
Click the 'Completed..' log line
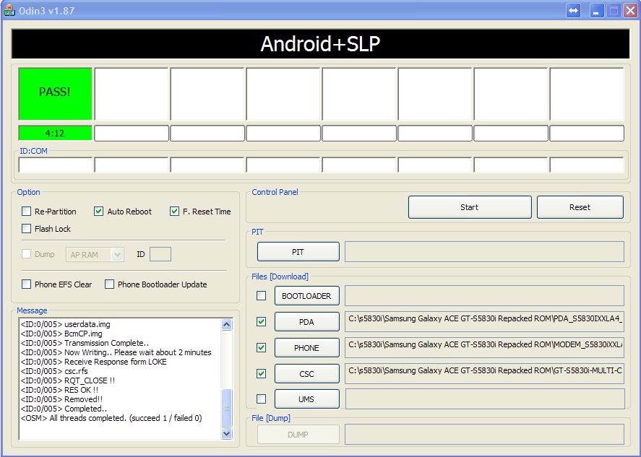tap(64, 409)
